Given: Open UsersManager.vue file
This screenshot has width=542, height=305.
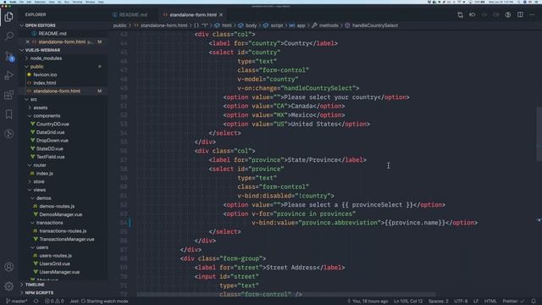Looking at the screenshot, I should 59,272.
